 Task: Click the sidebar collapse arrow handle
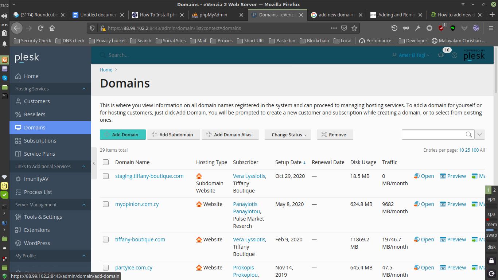[94, 163]
